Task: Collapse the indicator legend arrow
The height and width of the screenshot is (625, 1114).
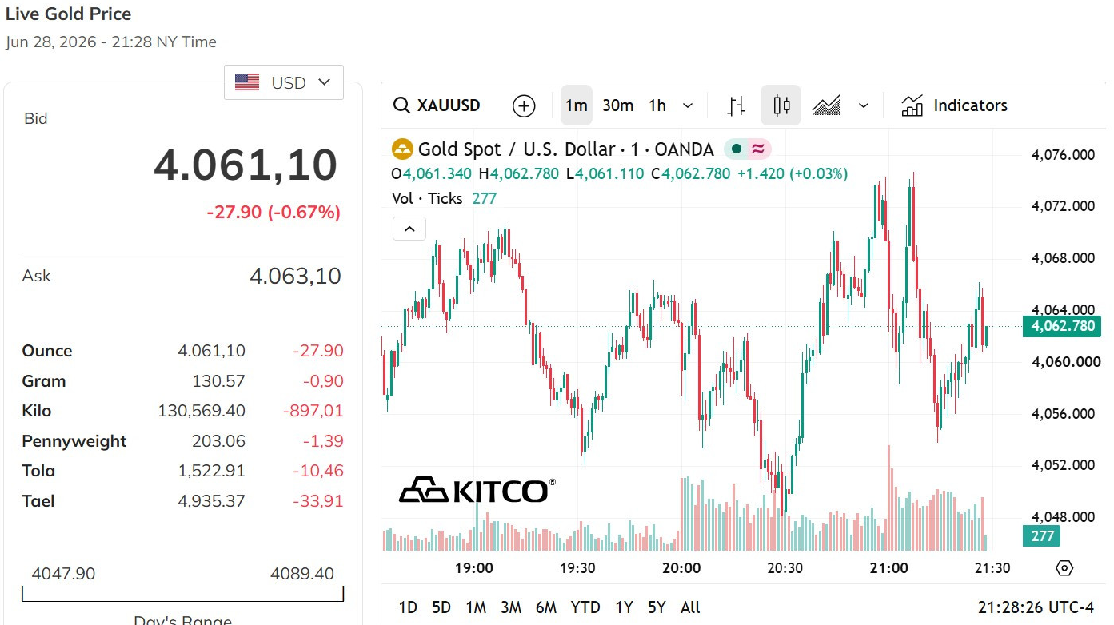Action: (x=409, y=229)
